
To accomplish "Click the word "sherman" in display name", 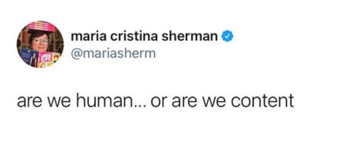I will [x=189, y=36].
